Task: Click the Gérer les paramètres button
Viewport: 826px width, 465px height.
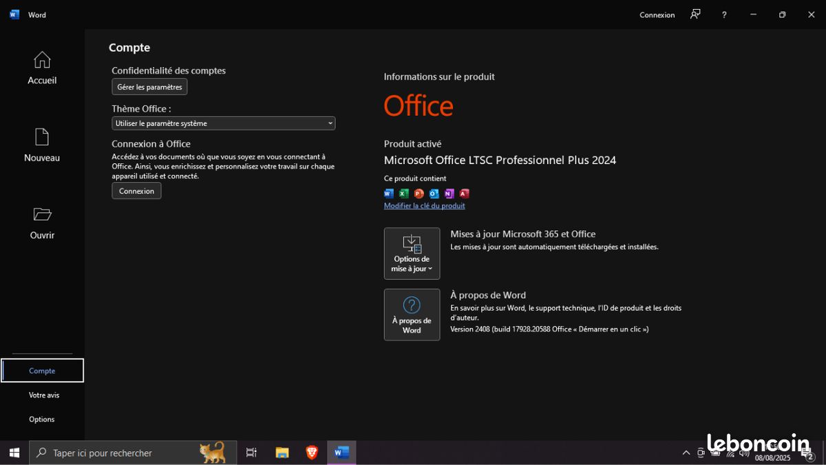Action: point(149,87)
